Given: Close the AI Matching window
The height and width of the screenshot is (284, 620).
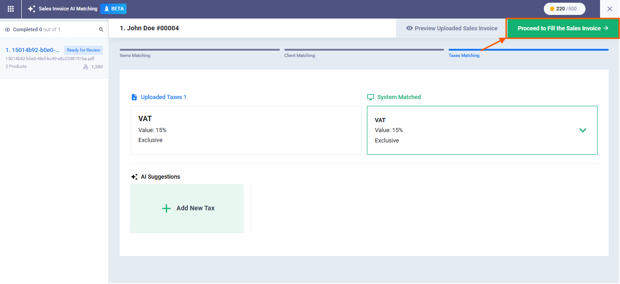Looking at the screenshot, I should [610, 9].
